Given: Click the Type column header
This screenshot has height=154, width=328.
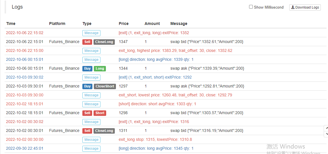Looking at the screenshot, I should [87, 24].
